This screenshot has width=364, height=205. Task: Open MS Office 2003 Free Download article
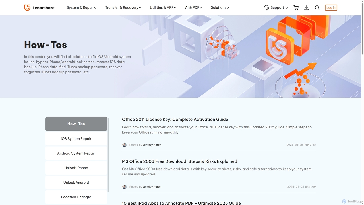pos(179,161)
